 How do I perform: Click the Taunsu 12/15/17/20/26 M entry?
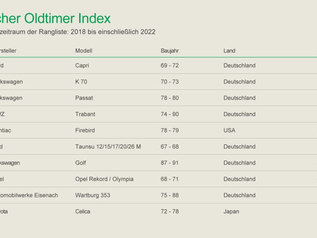[x=108, y=147]
